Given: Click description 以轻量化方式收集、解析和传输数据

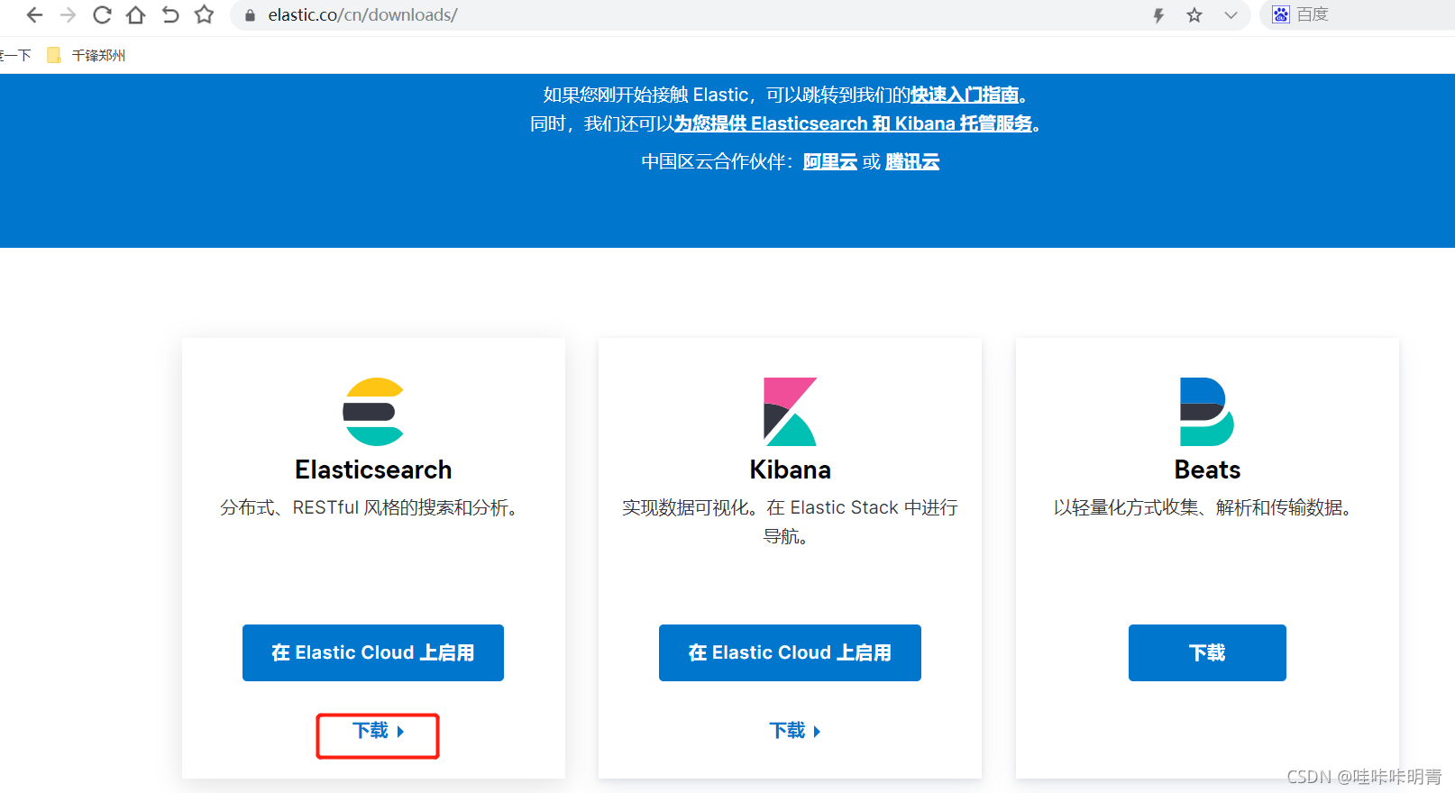Looking at the screenshot, I should pyautogui.click(x=1203, y=508).
